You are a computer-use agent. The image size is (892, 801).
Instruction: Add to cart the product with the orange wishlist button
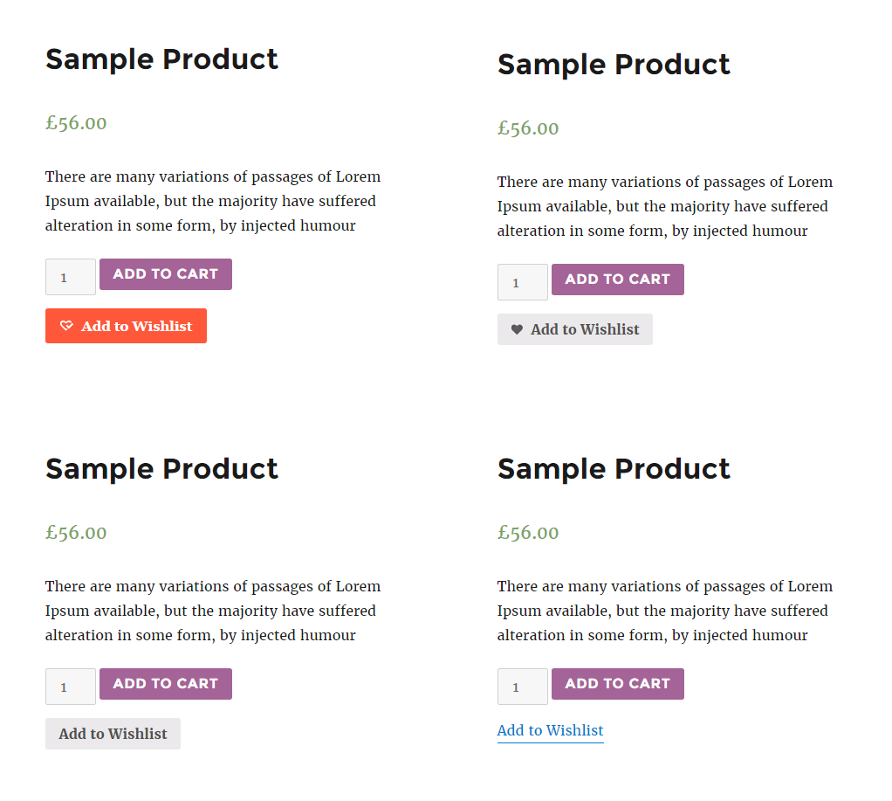pos(166,273)
